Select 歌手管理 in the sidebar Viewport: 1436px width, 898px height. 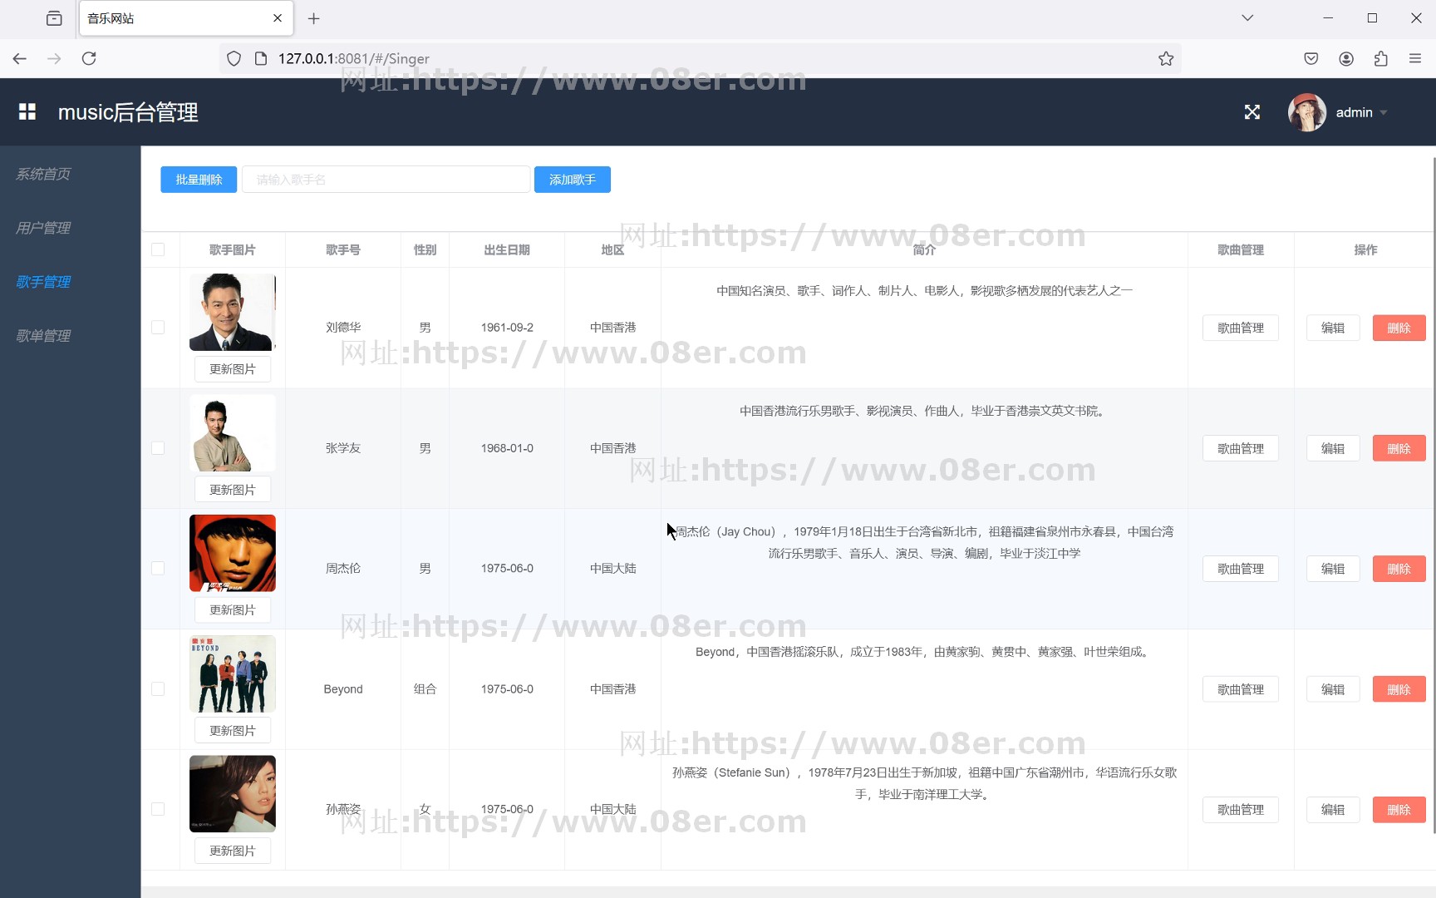(43, 282)
